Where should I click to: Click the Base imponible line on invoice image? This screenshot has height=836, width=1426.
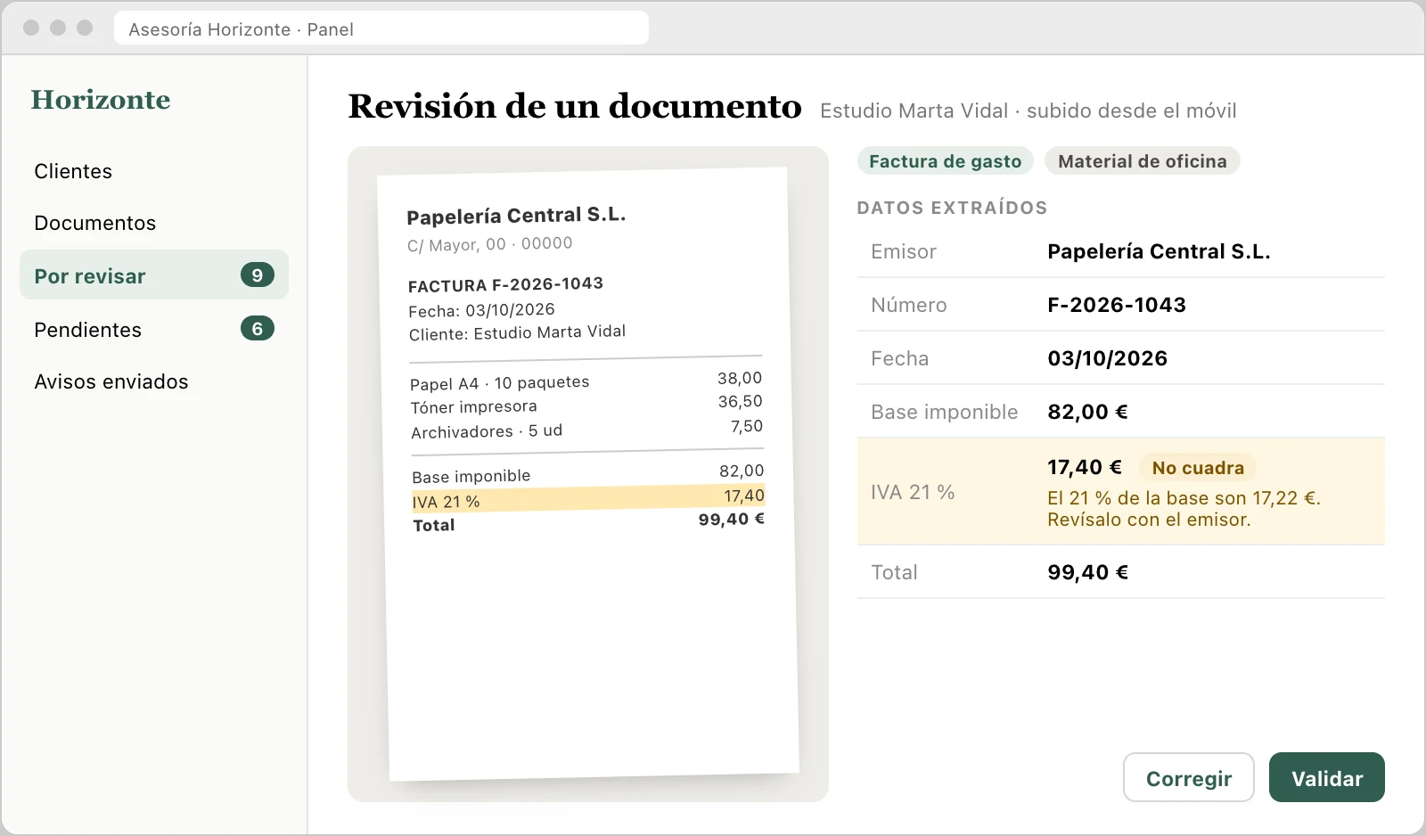click(x=588, y=473)
